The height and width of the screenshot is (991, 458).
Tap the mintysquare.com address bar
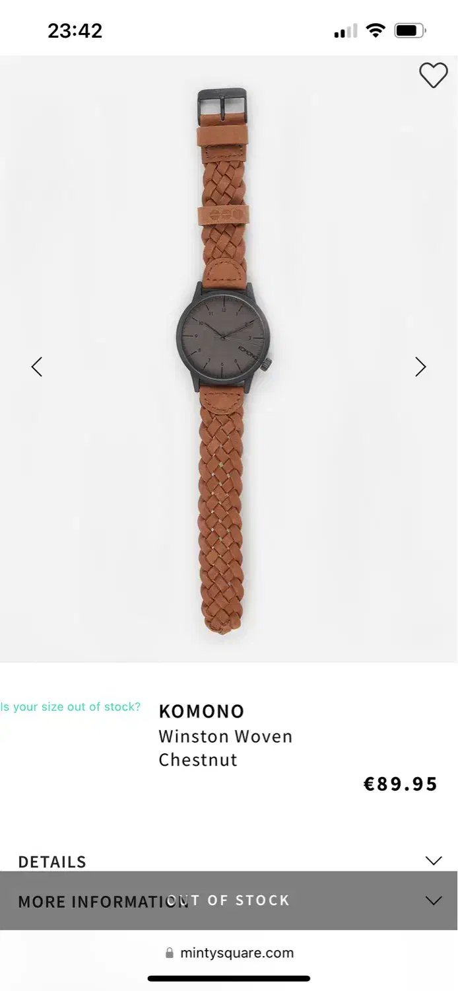click(x=229, y=953)
